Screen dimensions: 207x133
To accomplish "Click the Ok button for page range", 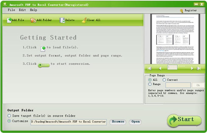I will (x=198, y=85).
